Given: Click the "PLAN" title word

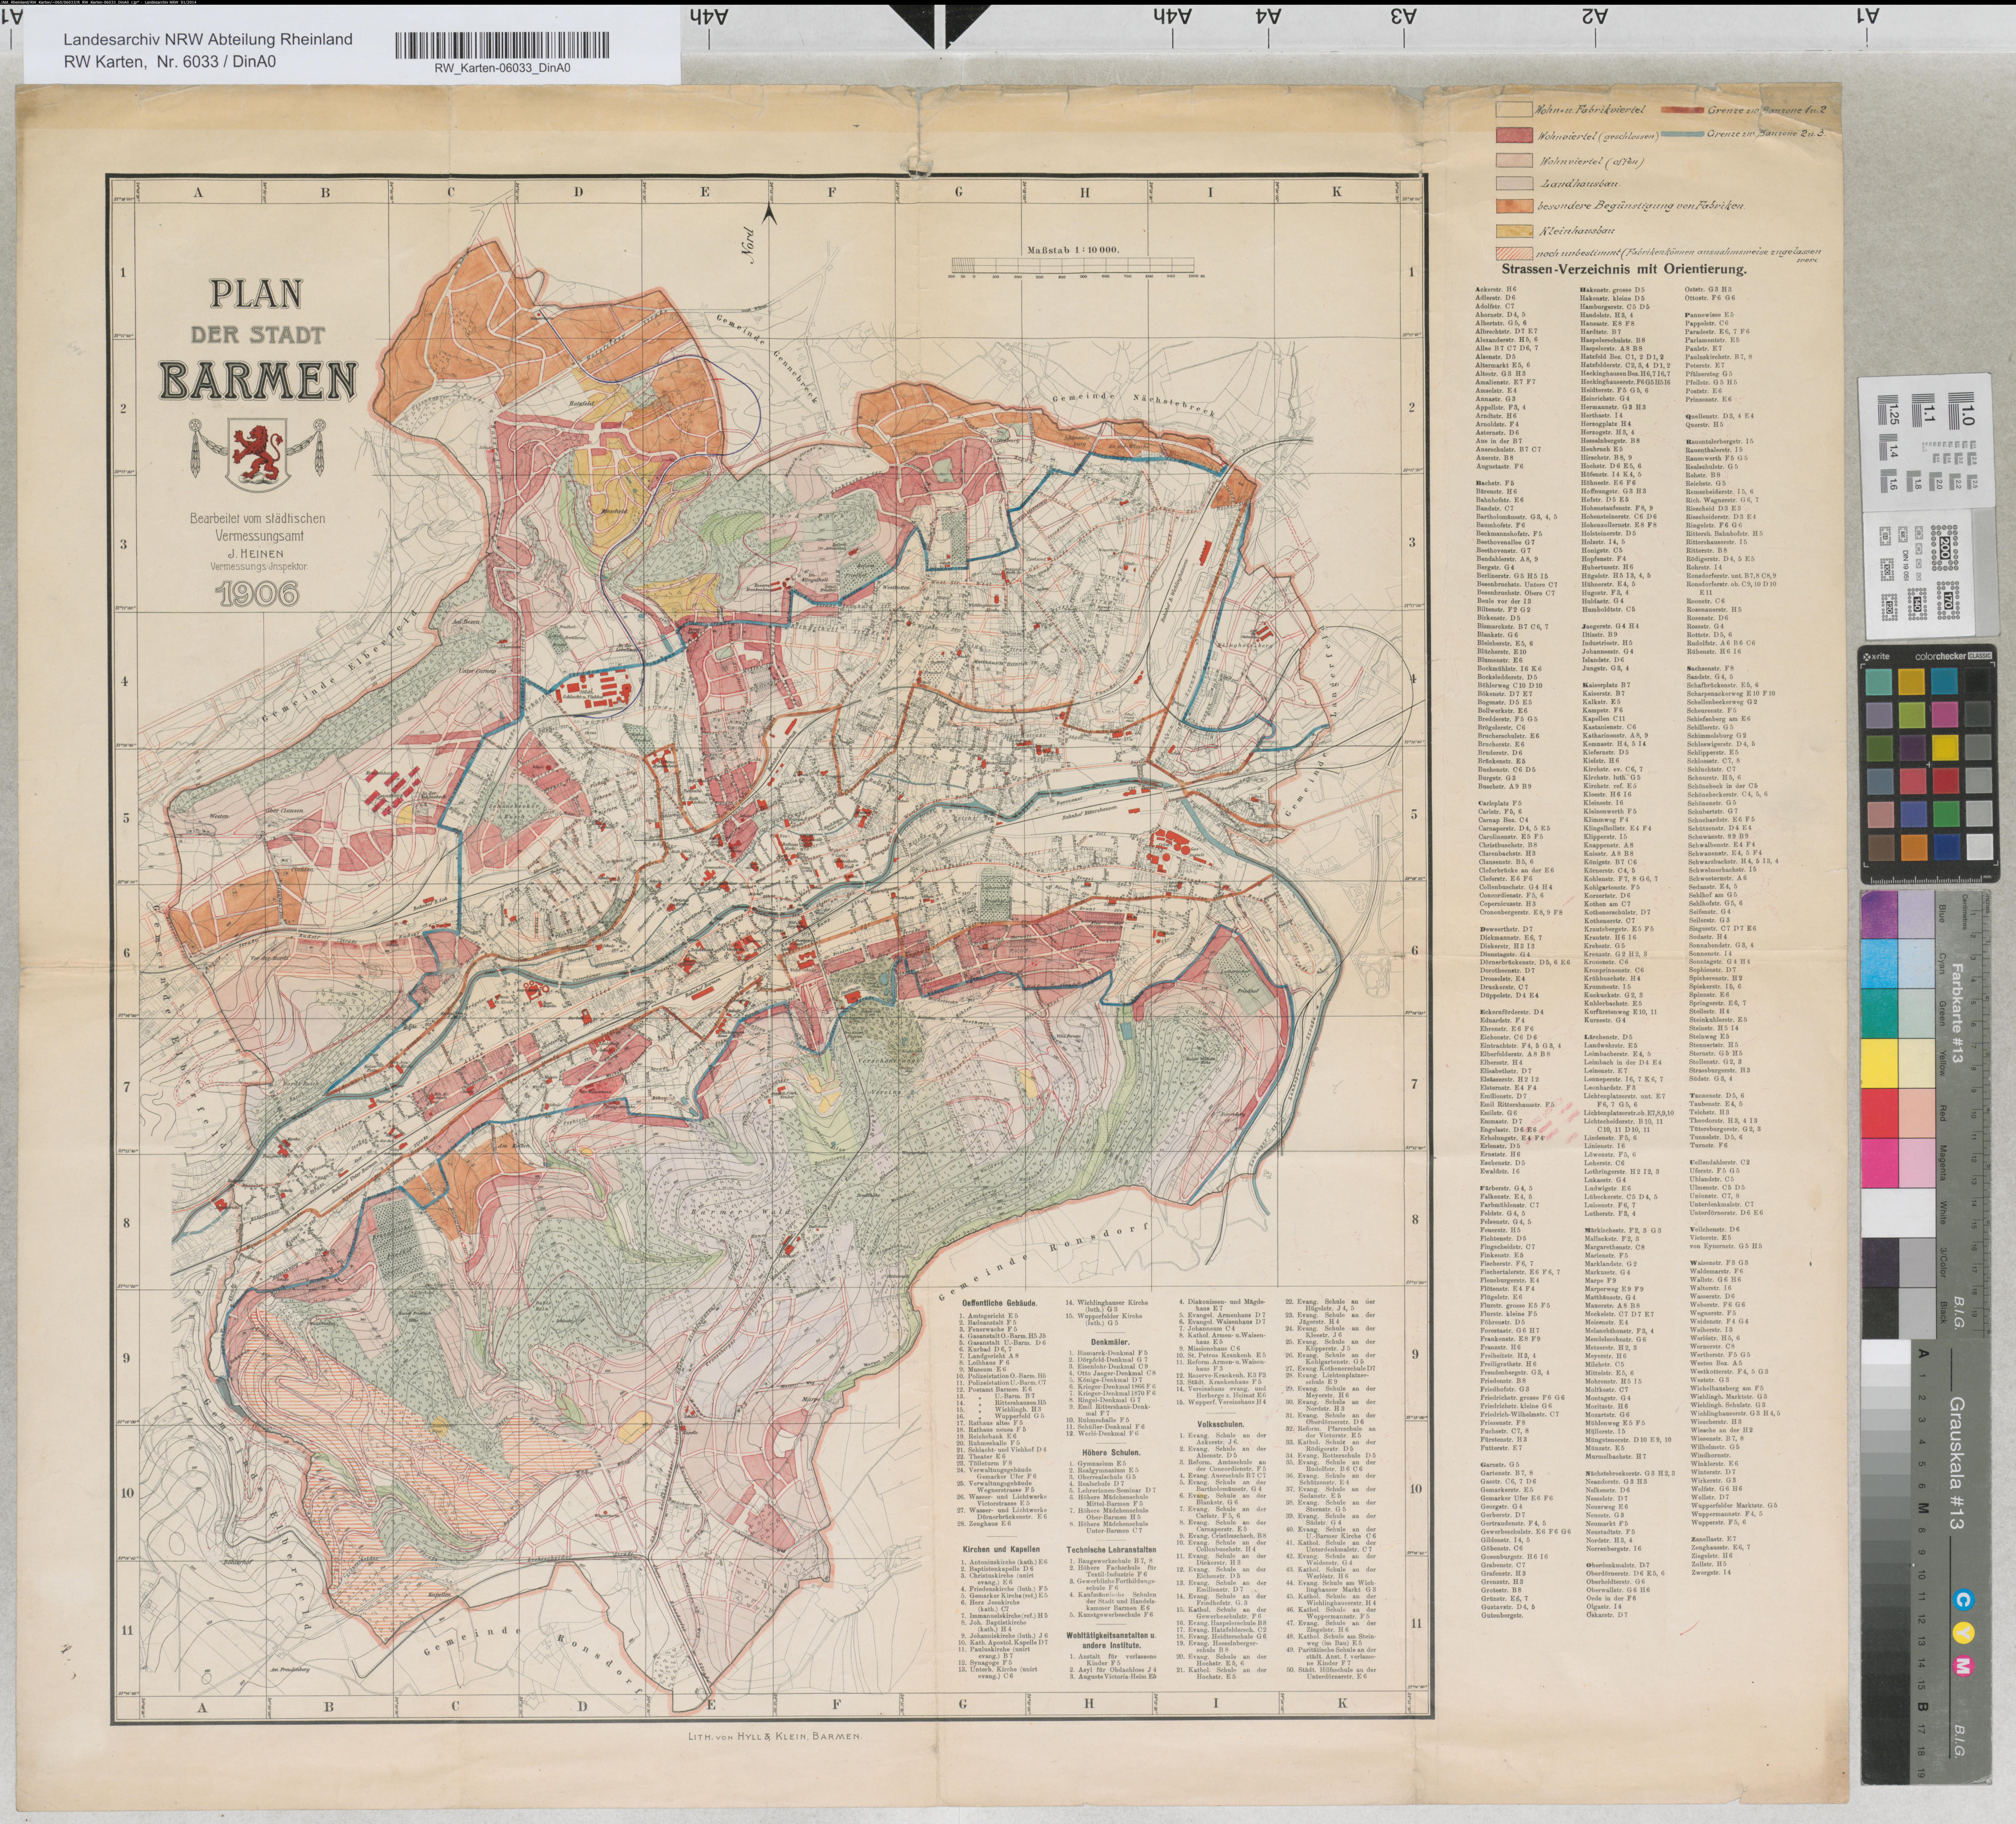Looking at the screenshot, I should click(x=256, y=293).
